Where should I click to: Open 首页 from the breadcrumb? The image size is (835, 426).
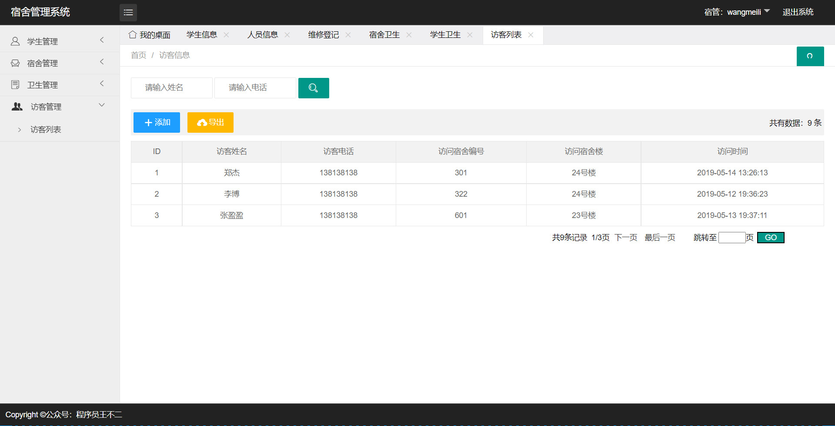coord(138,55)
